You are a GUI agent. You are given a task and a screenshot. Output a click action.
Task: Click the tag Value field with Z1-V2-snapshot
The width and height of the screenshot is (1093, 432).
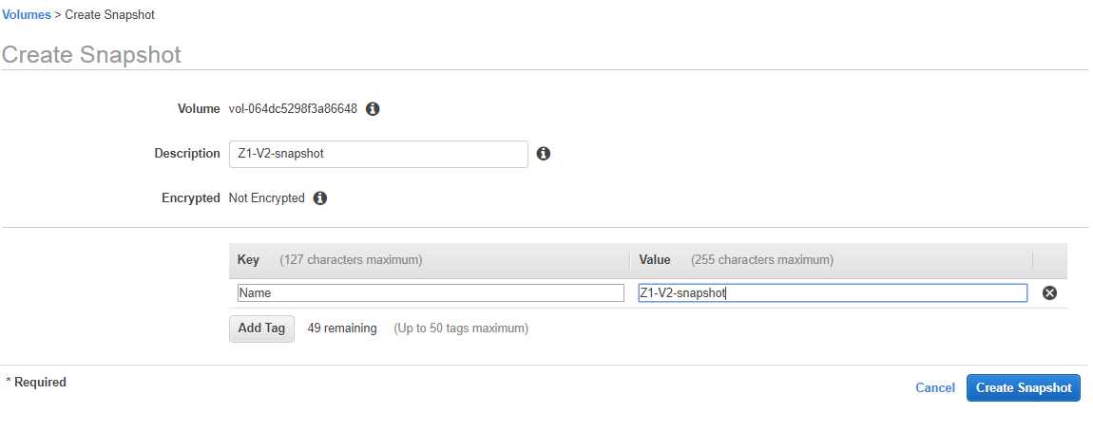point(833,293)
